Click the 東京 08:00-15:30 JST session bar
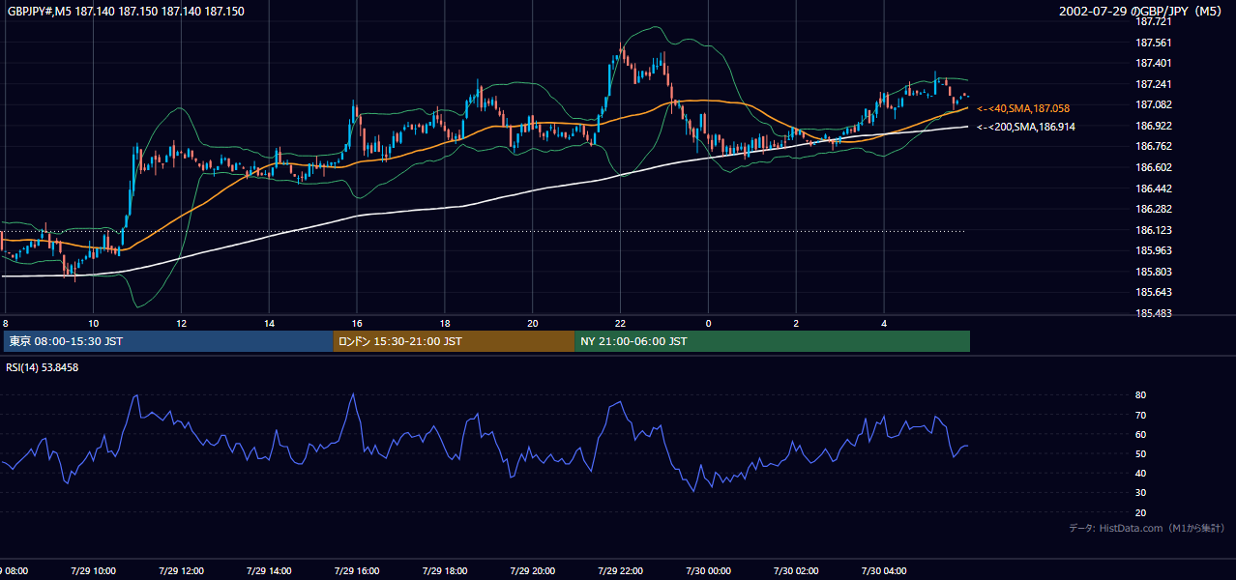Image resolution: width=1236 pixels, height=580 pixels. pyautogui.click(x=168, y=341)
